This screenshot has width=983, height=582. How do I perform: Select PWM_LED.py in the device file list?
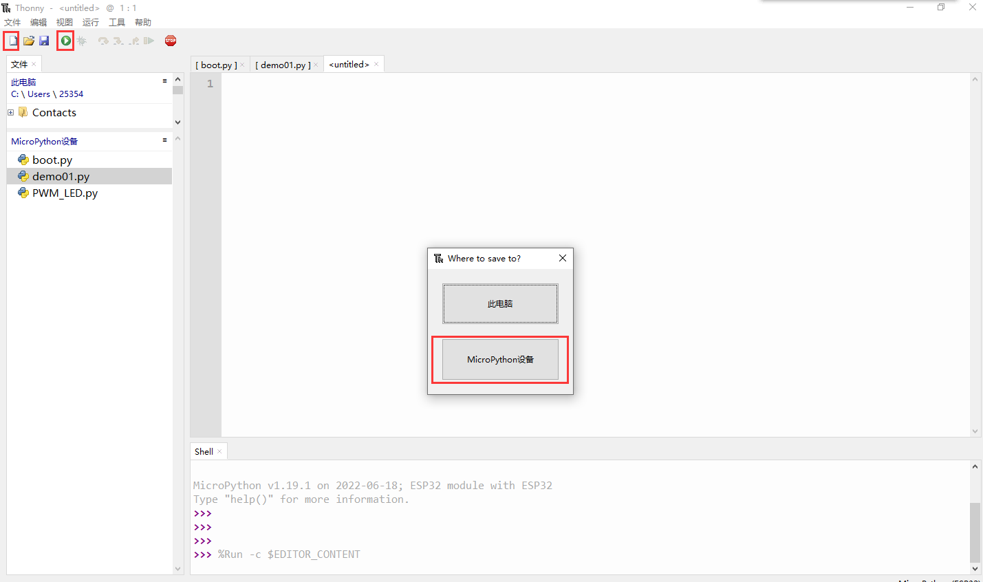65,193
